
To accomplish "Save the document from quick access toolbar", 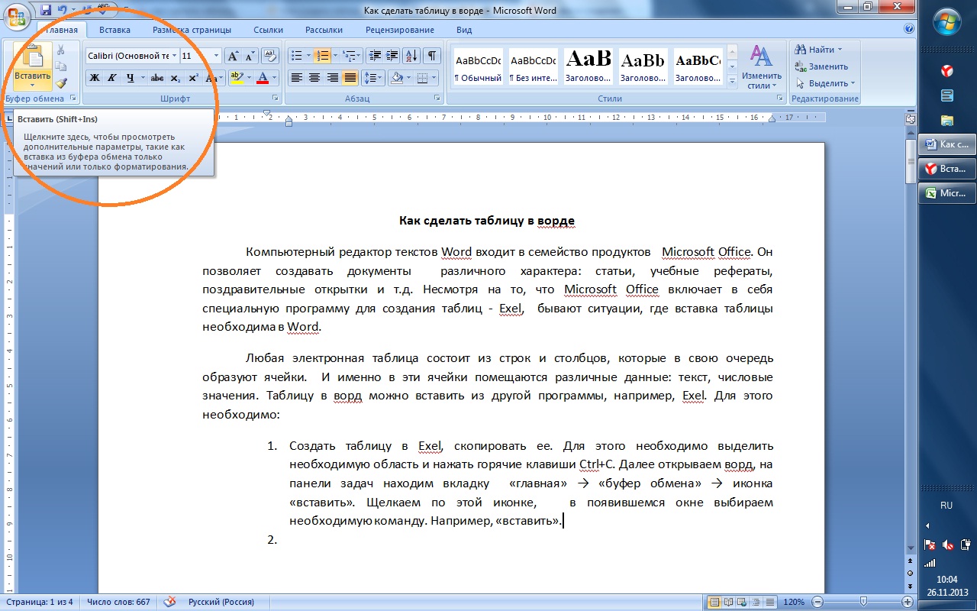I will click(47, 10).
